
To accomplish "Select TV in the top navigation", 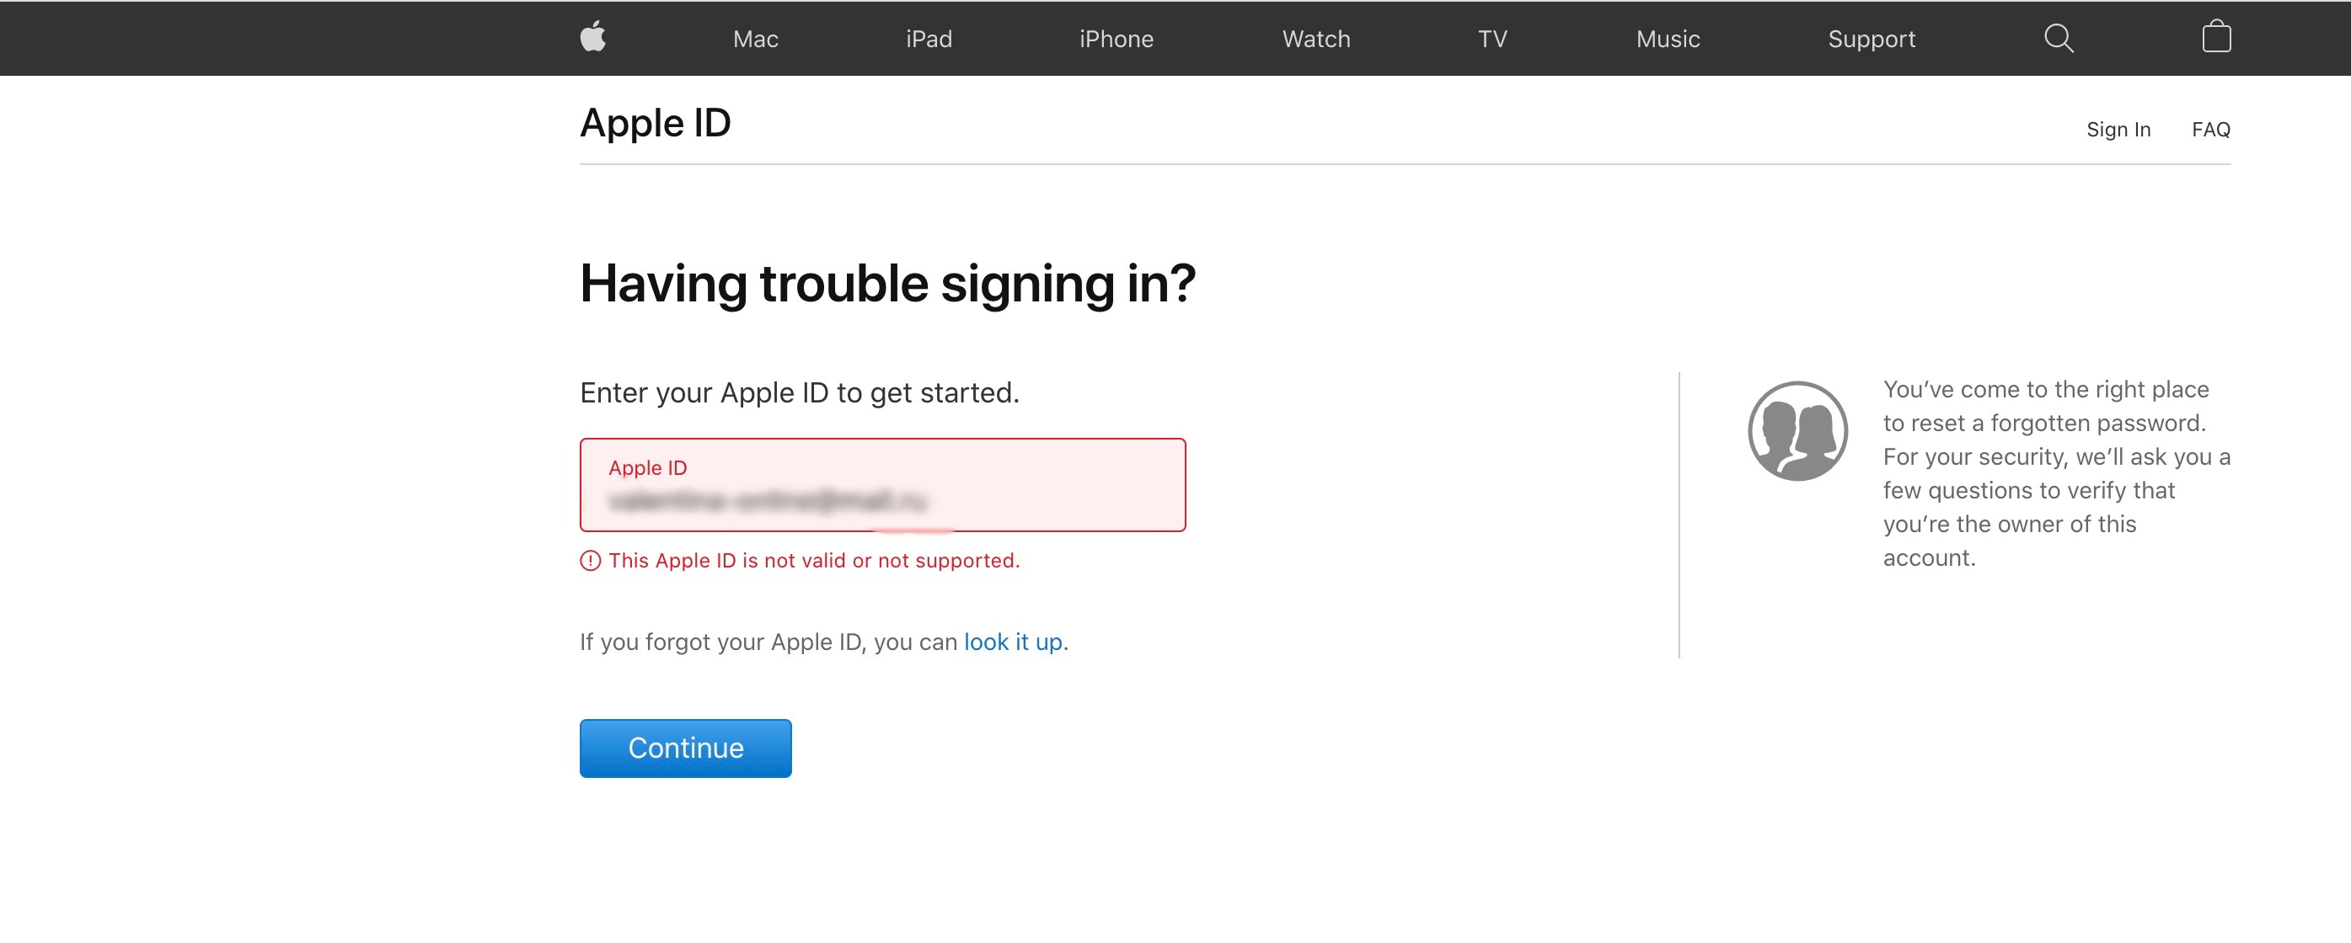I will pos(1494,38).
